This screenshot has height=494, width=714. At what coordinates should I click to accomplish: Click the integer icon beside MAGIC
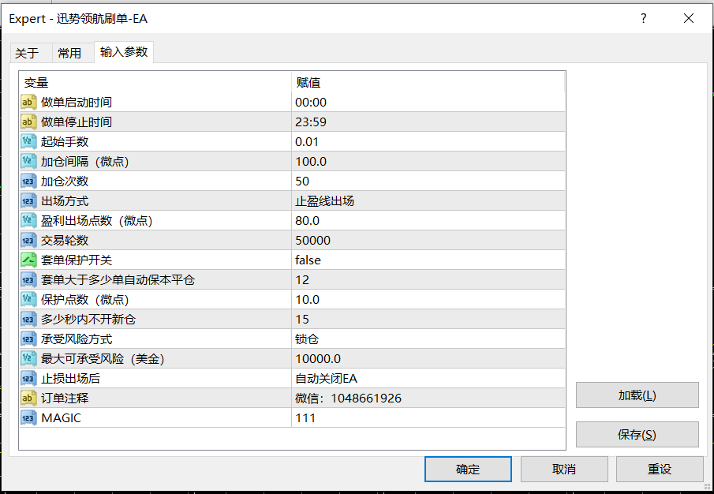[28, 417]
